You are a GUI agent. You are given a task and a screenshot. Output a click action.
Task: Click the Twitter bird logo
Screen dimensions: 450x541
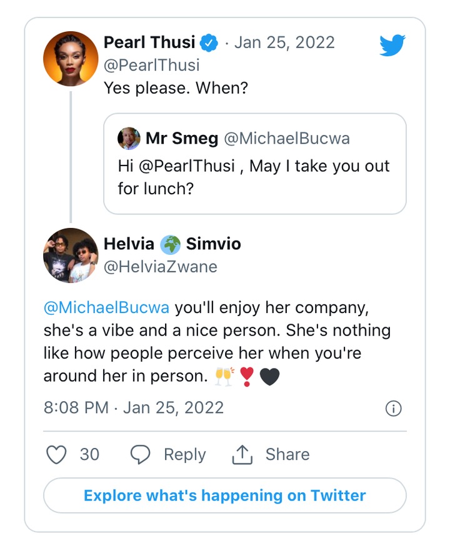click(x=392, y=45)
